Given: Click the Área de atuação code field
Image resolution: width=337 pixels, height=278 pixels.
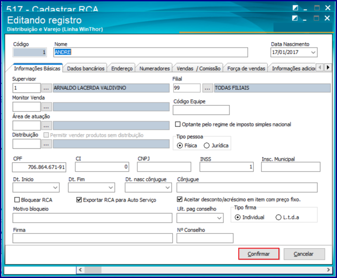Looking at the screenshot, I should click(26, 125).
